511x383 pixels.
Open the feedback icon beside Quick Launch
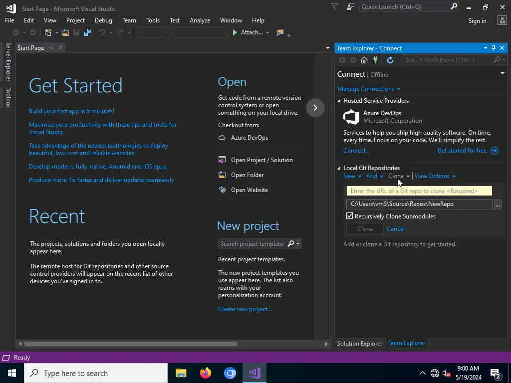pos(351,7)
